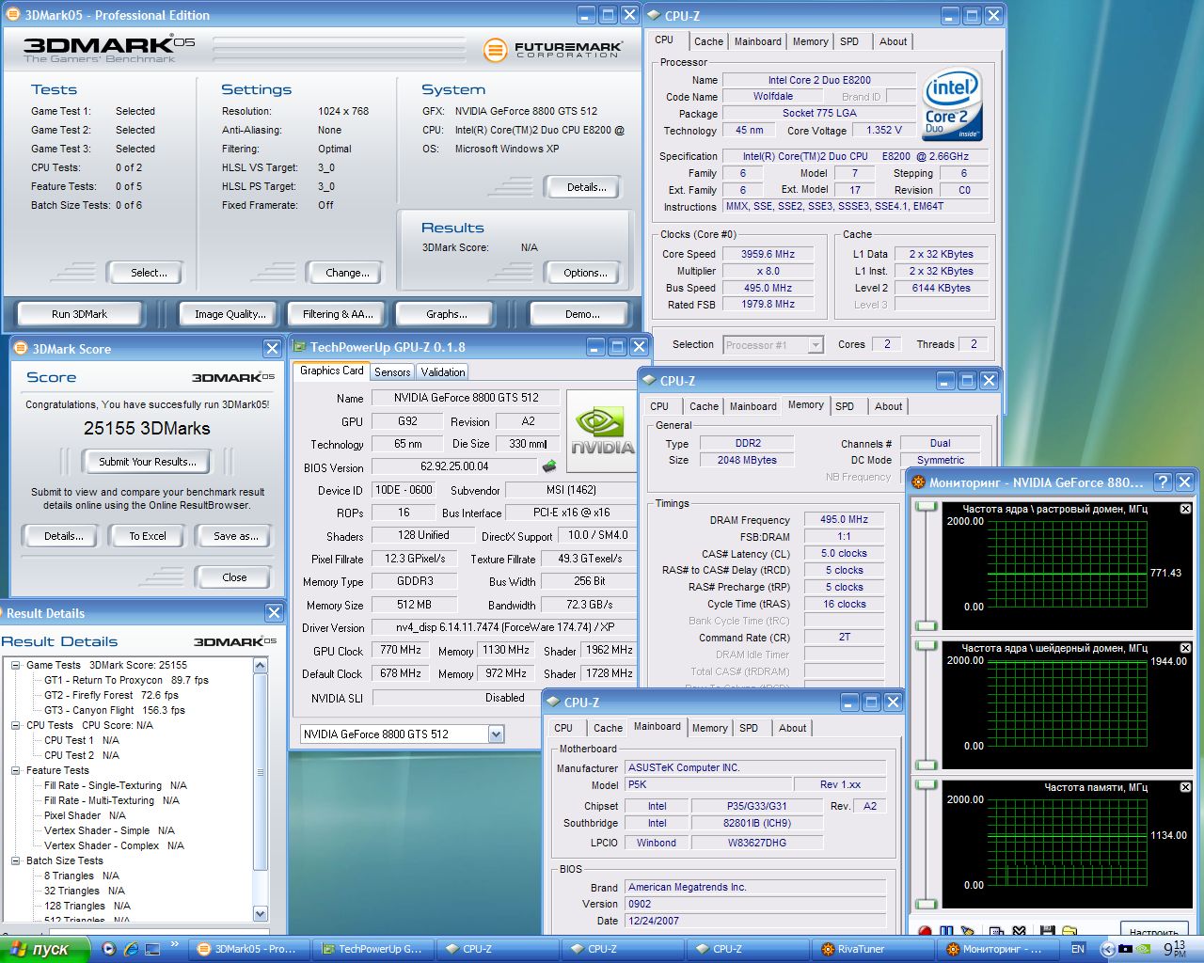Open the SPD tab in CPU-Z Memory window
This screenshot has width=1204, height=963.
click(x=845, y=406)
